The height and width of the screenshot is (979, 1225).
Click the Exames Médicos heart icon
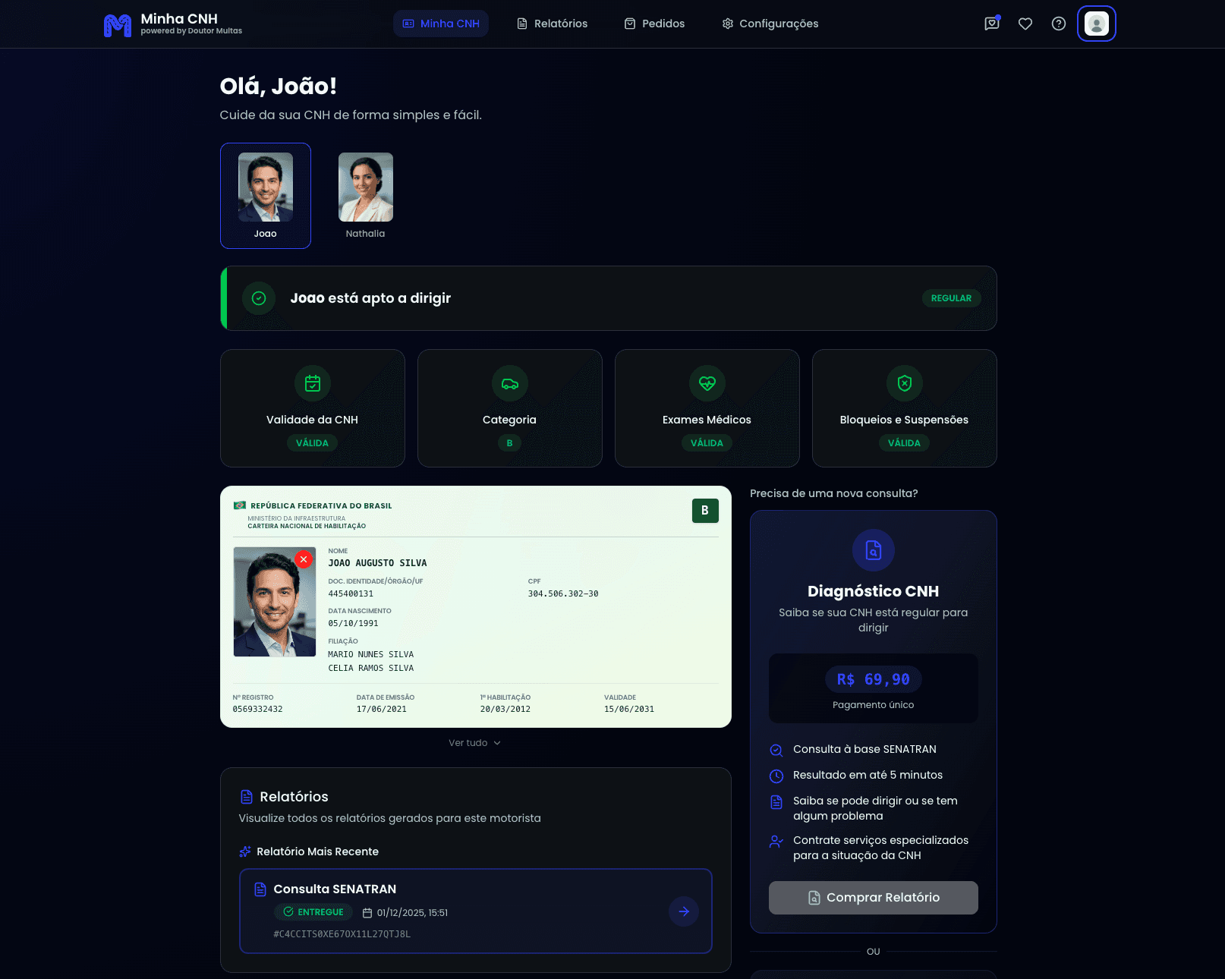point(707,383)
